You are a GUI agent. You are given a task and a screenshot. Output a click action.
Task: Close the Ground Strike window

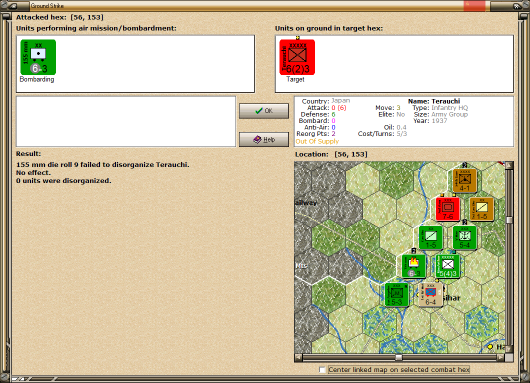pyautogui.click(x=517, y=5)
